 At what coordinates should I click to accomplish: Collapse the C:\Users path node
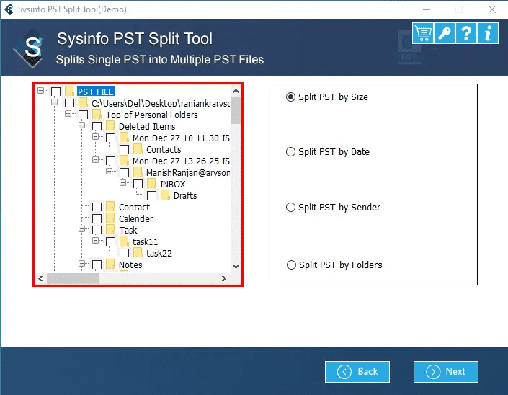click(54, 102)
